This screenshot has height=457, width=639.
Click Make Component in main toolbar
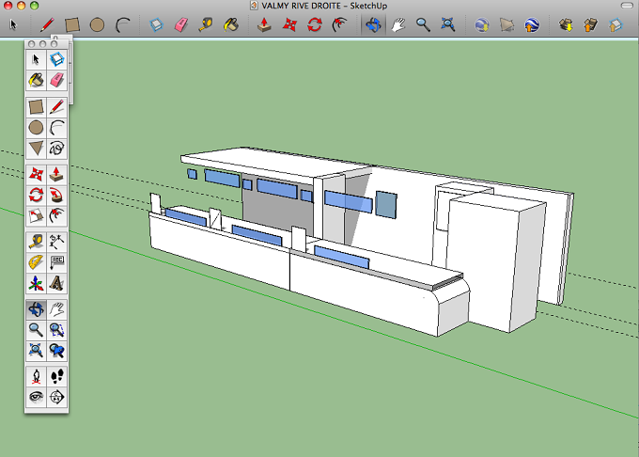tap(157, 24)
